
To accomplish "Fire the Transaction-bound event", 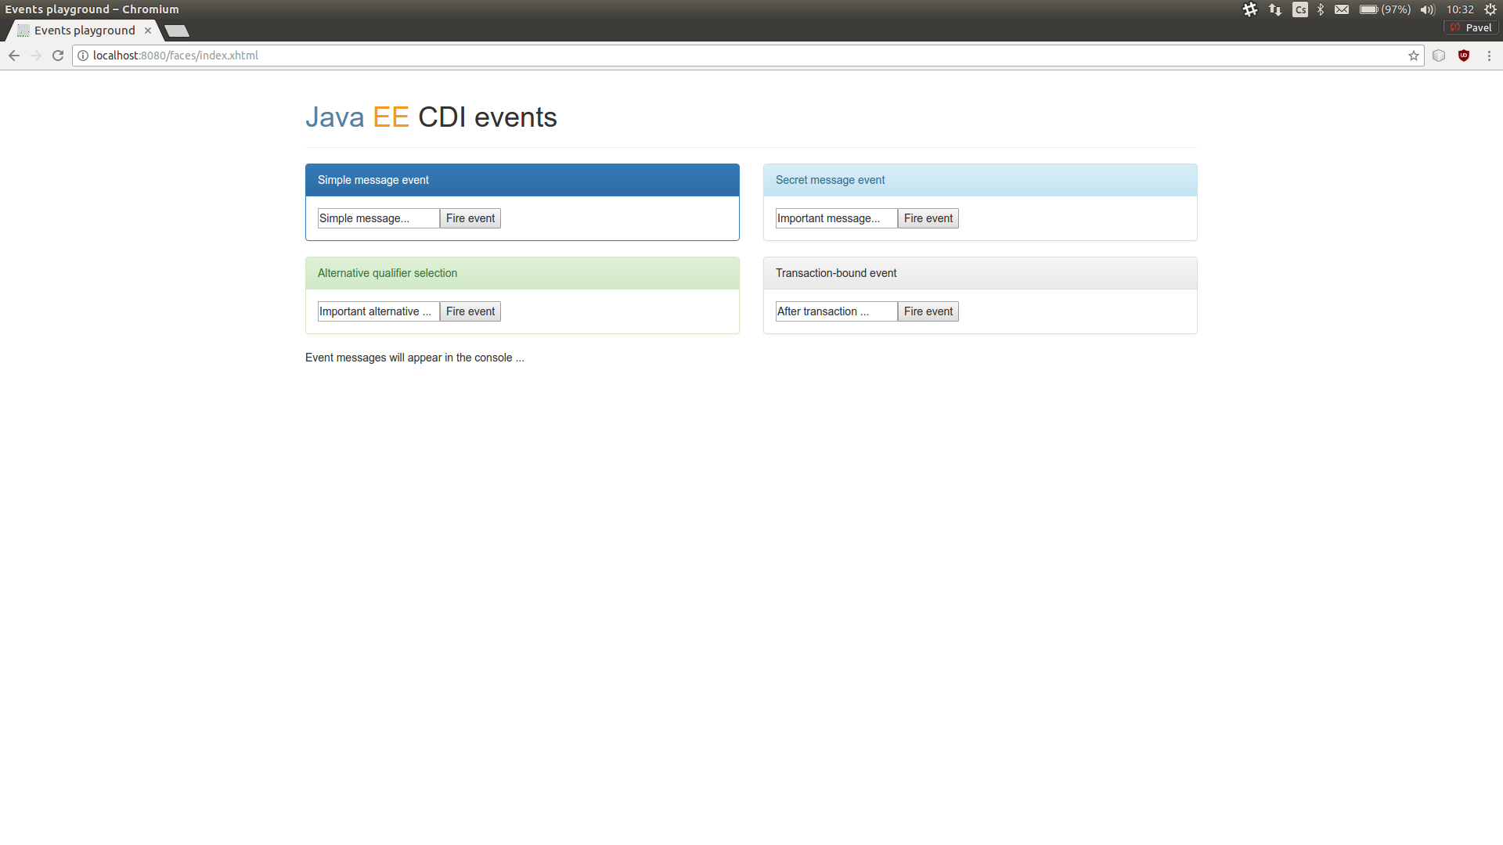I will [x=928, y=311].
